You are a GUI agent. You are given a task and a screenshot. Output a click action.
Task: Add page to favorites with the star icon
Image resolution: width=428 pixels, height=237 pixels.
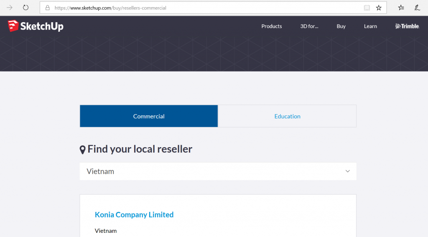[379, 8]
